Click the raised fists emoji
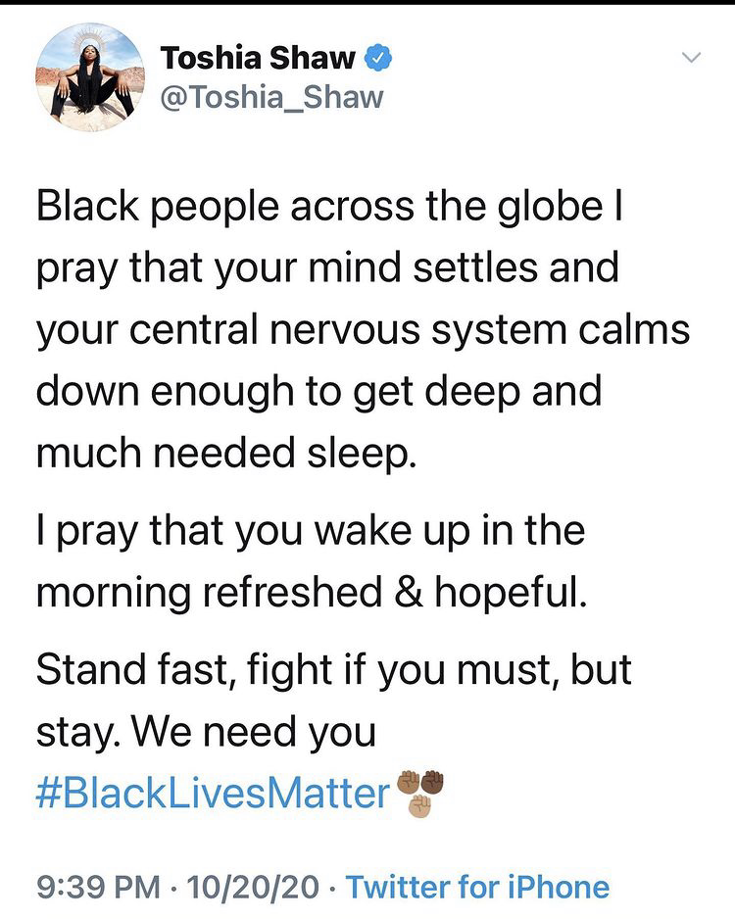This screenshot has width=735, height=919. [x=419, y=793]
